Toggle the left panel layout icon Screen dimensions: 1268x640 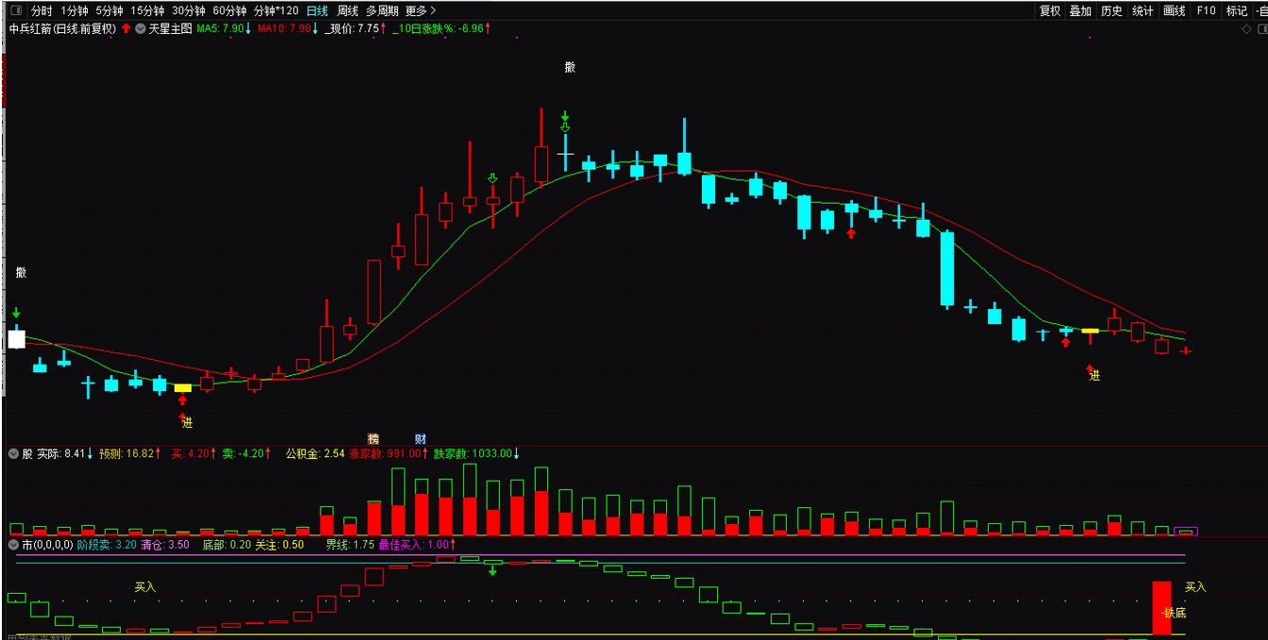(x=14, y=10)
